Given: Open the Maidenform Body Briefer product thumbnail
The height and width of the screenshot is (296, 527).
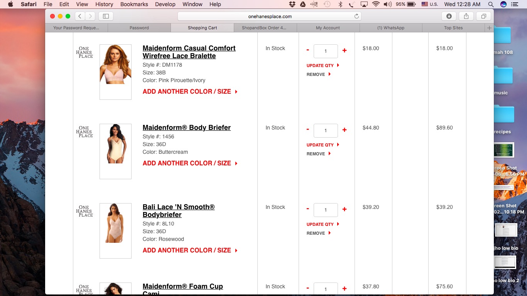Looking at the screenshot, I should pos(115,151).
